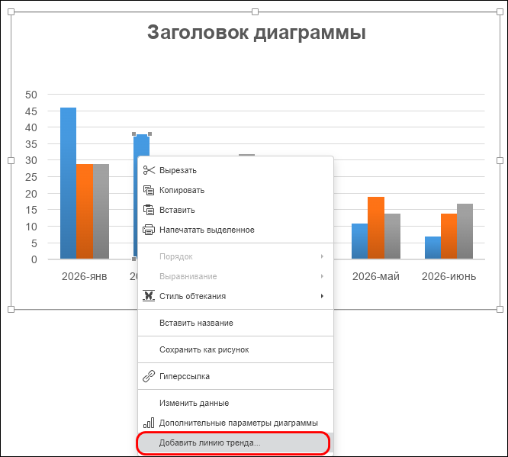508x457 pixels.
Task: Click the top-center chart resize handle
Action: 255,12
